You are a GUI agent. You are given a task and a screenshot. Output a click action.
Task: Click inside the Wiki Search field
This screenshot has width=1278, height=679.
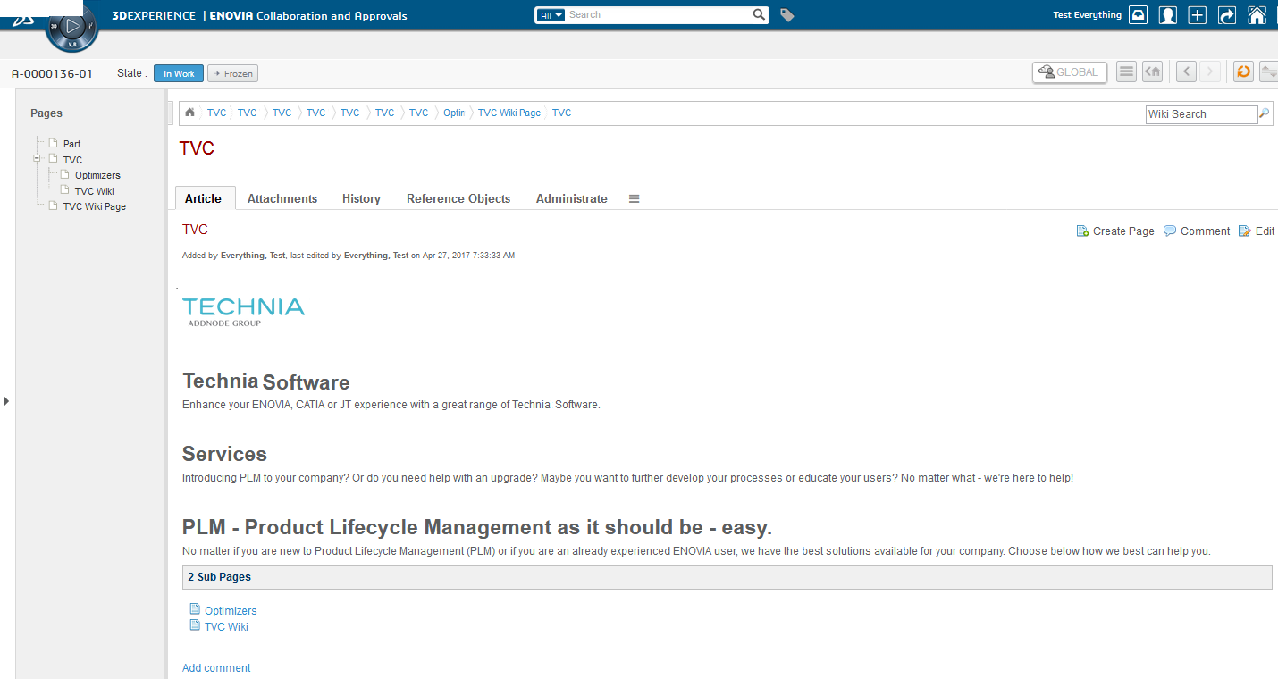pos(1200,114)
